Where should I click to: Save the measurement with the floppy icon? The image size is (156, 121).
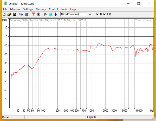click(x=14, y=14)
